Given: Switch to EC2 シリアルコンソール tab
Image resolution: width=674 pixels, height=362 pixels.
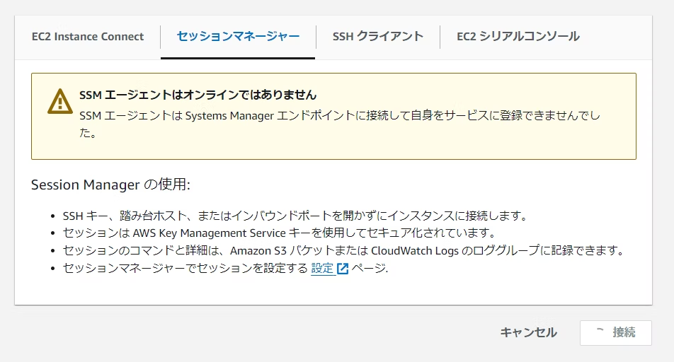Looking at the screenshot, I should pos(518,37).
